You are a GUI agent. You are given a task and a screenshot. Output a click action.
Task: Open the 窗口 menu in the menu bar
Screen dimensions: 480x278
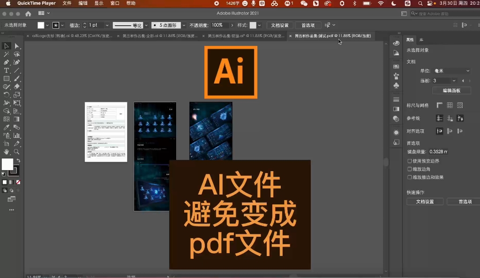[x=116, y=3]
